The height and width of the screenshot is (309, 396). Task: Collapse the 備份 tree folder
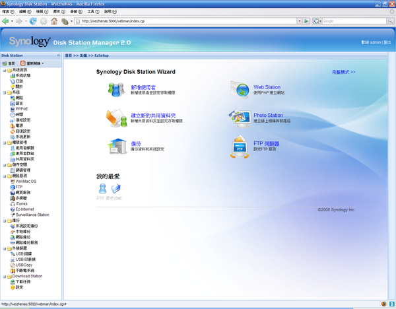tap(5, 221)
